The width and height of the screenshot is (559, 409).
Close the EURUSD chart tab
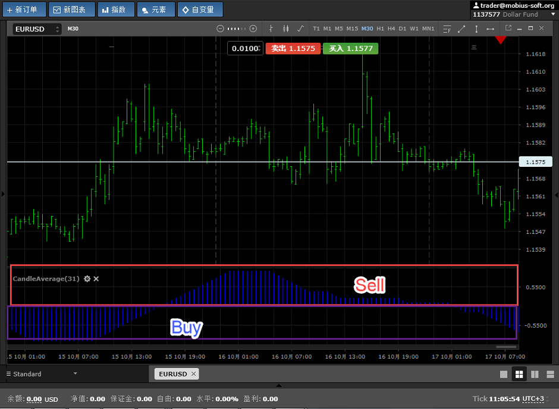pyautogui.click(x=194, y=374)
